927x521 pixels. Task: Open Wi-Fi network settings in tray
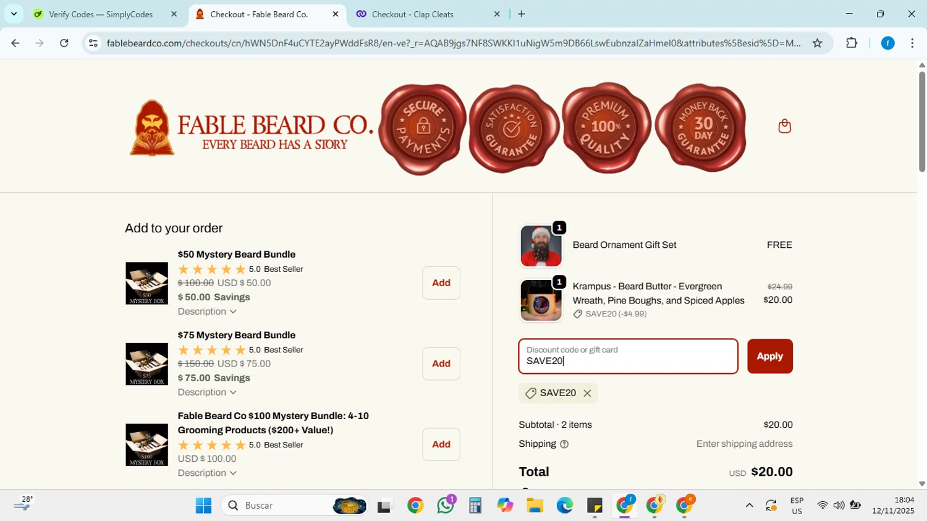(822, 506)
